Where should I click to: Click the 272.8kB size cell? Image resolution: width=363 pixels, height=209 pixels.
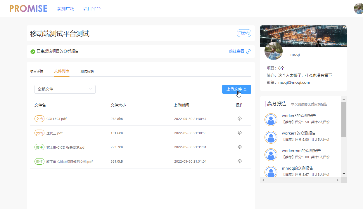coord(117,119)
